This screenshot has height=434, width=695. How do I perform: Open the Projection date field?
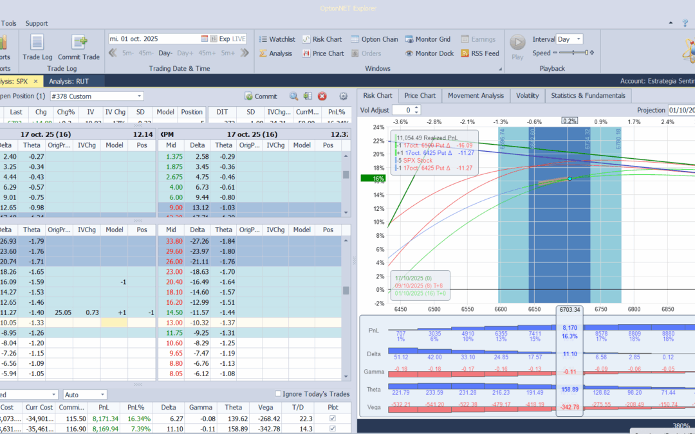pos(681,110)
